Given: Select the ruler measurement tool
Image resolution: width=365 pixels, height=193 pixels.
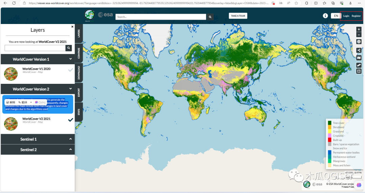Looking at the screenshot, I should click(359, 66).
